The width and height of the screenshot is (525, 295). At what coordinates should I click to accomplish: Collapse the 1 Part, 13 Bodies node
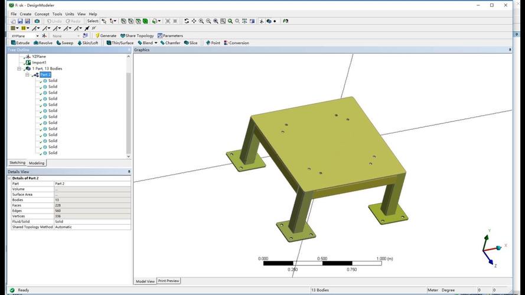coord(19,68)
